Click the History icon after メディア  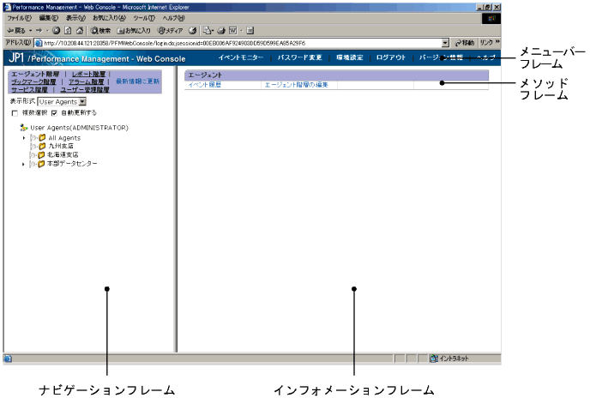point(192,31)
